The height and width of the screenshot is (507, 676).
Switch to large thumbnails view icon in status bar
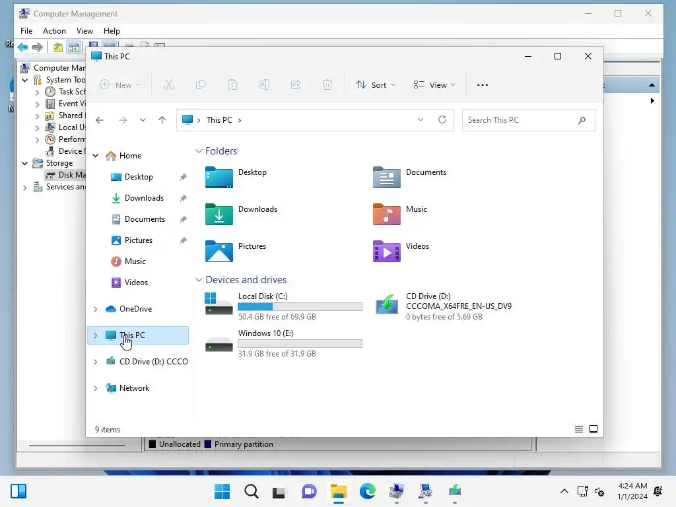coord(593,429)
